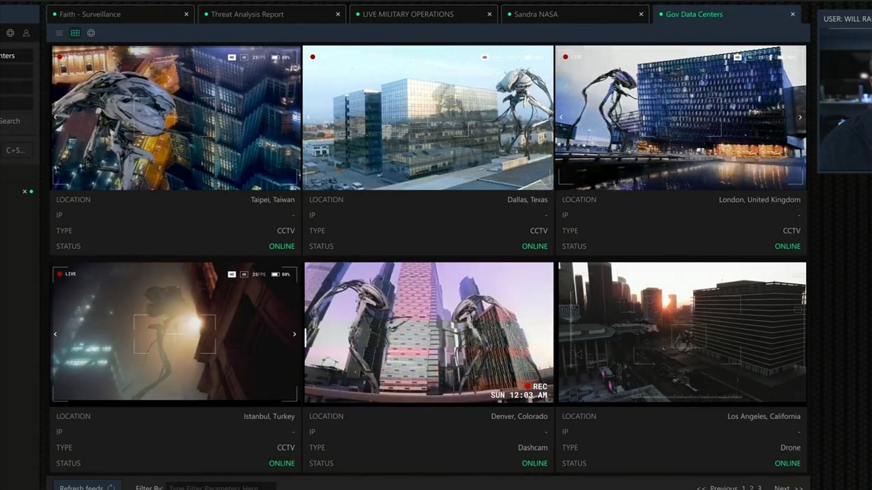Screen dimensions: 872x490
Task: Open the LIVE MILITARY OPERATIONS tab
Action: pos(407,14)
